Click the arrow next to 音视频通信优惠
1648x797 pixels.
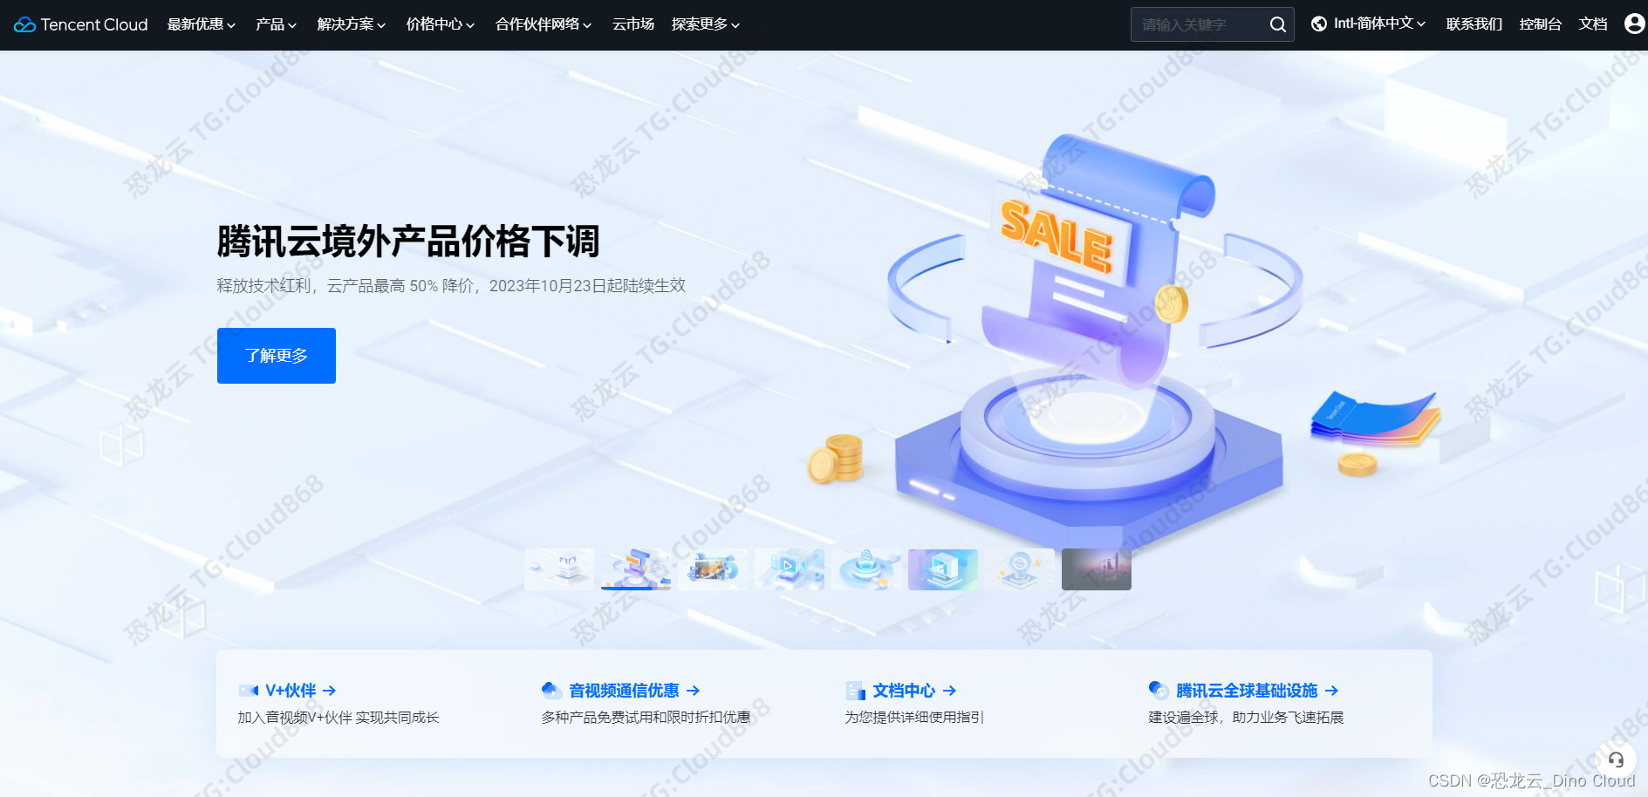693,691
